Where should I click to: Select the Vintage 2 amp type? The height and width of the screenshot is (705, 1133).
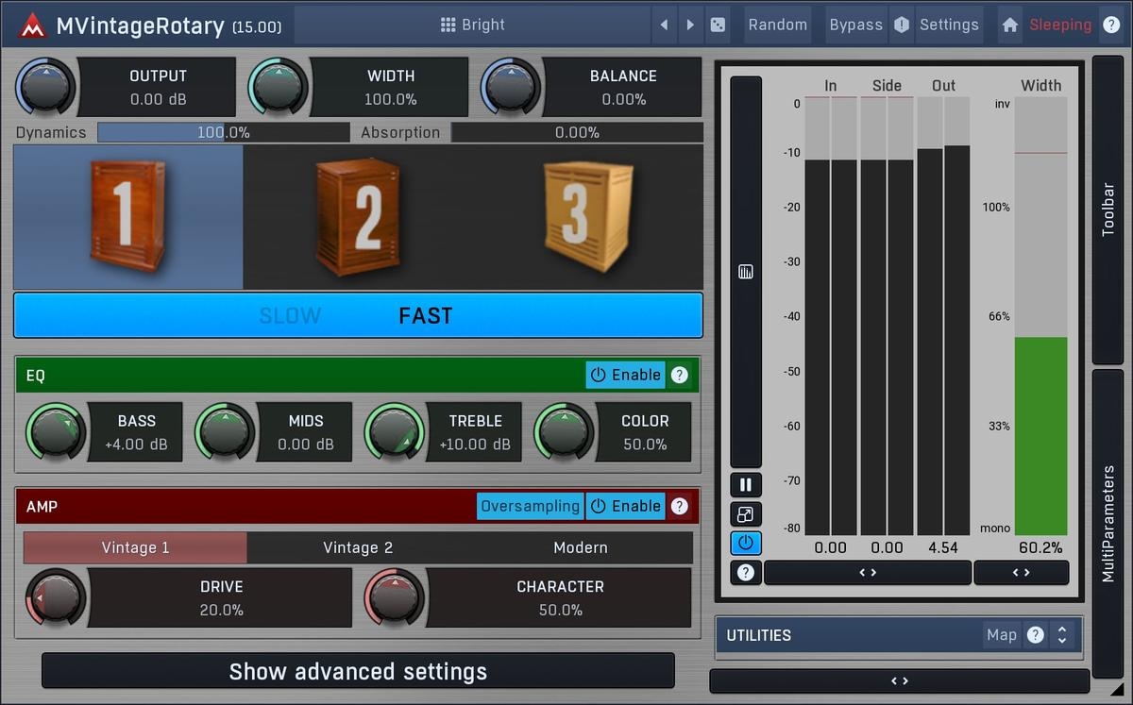tap(358, 547)
